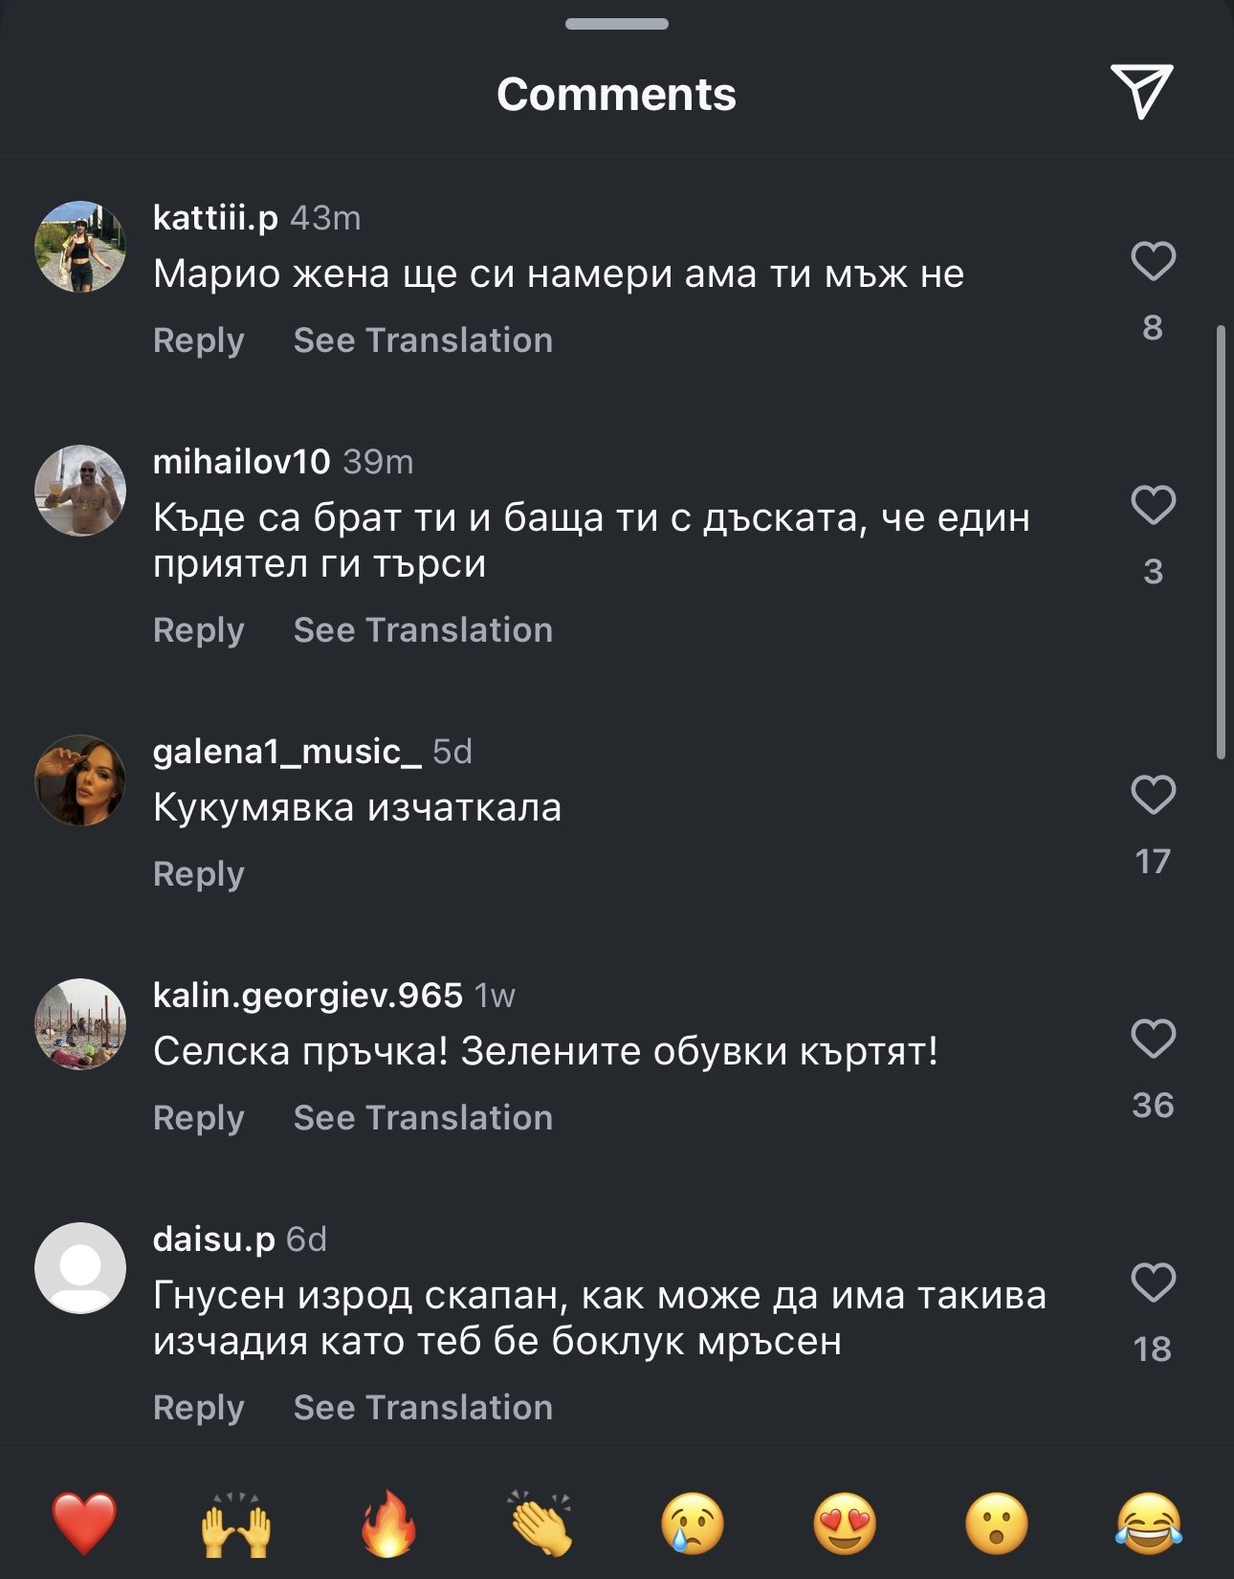The image size is (1234, 1579).
Task: Show translation of kalin.georgiev.965's comment
Action: pos(423,1118)
